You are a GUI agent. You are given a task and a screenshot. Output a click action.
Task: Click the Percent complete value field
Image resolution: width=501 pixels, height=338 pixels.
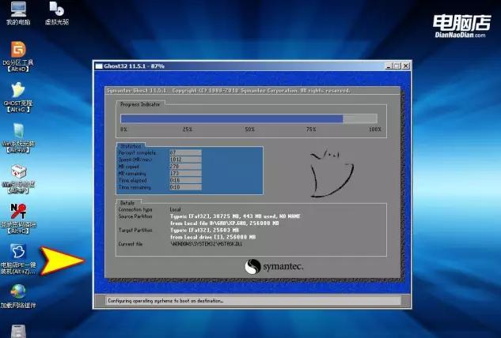(185, 152)
